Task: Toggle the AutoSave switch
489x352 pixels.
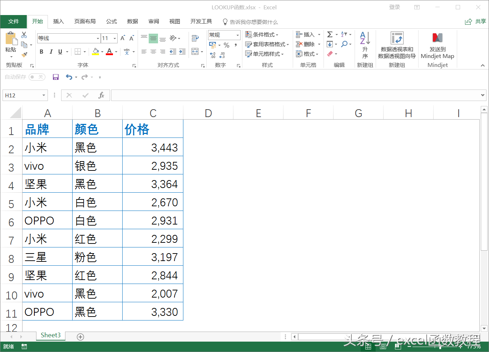Action: tap(37, 77)
